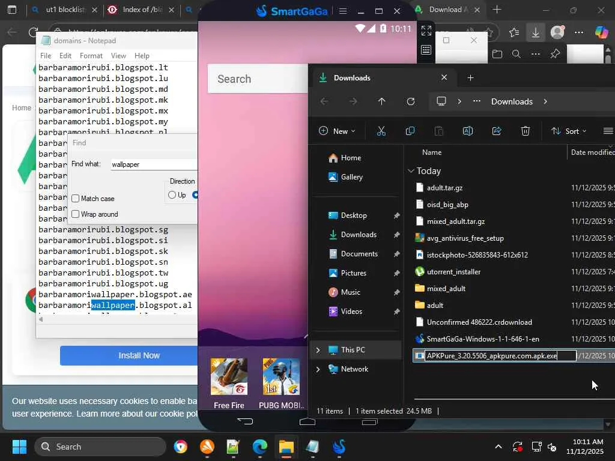Open the Sort dropdown in File Explorer
Viewport: 615px width, 461px height.
point(569,131)
